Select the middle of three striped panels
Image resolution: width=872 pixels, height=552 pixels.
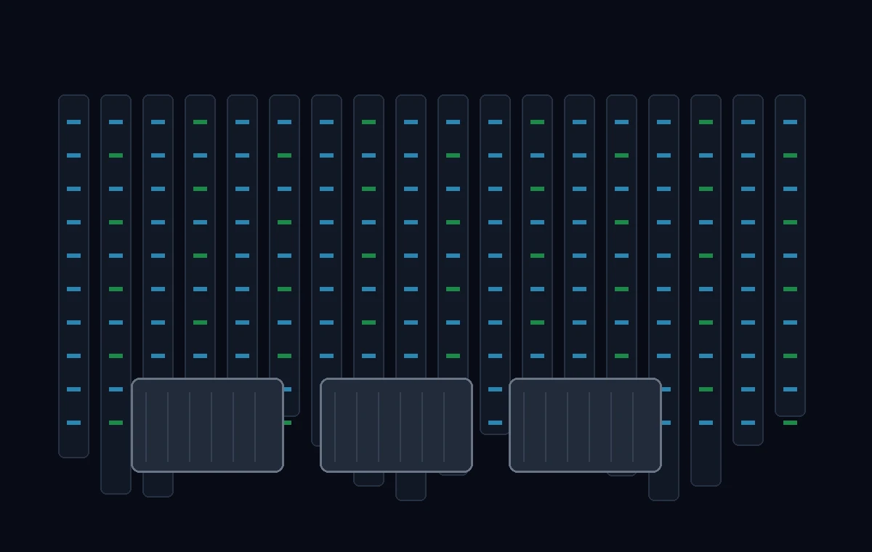point(396,425)
